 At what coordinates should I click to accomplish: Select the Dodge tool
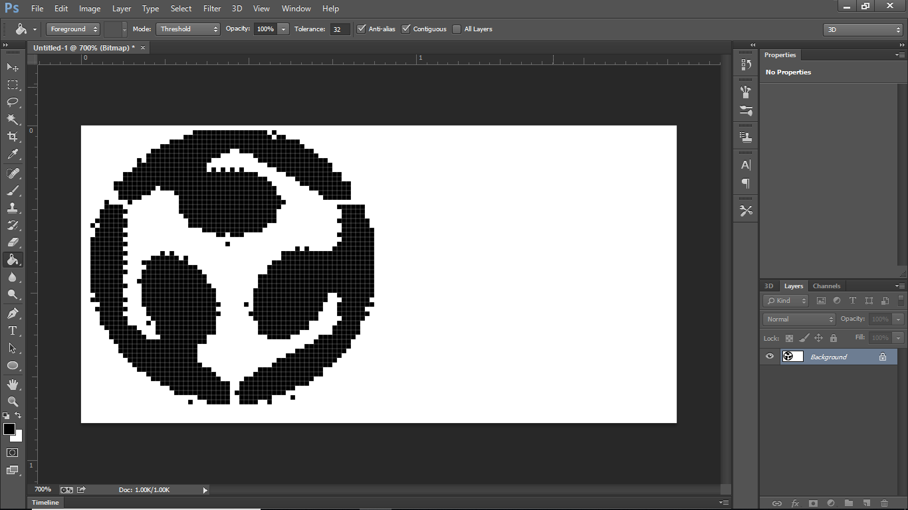click(x=13, y=294)
